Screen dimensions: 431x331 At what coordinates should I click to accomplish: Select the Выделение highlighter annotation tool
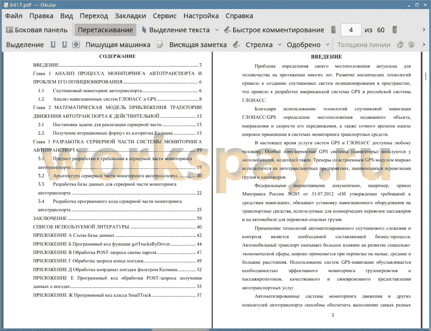coord(25,45)
